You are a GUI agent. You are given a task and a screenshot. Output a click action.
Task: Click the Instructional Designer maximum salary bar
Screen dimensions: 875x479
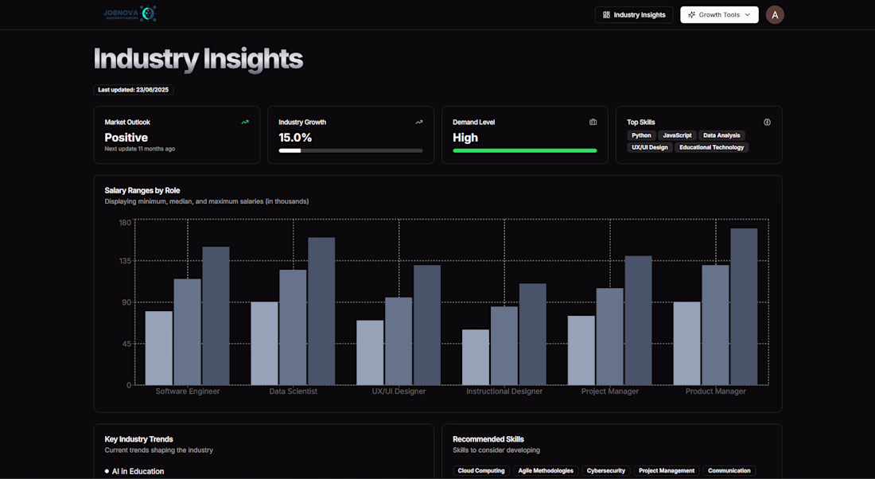[533, 334]
